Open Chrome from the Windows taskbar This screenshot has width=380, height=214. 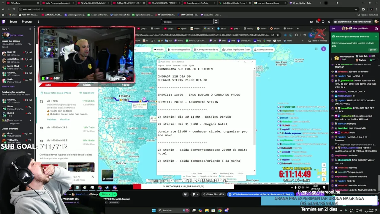(220, 210)
